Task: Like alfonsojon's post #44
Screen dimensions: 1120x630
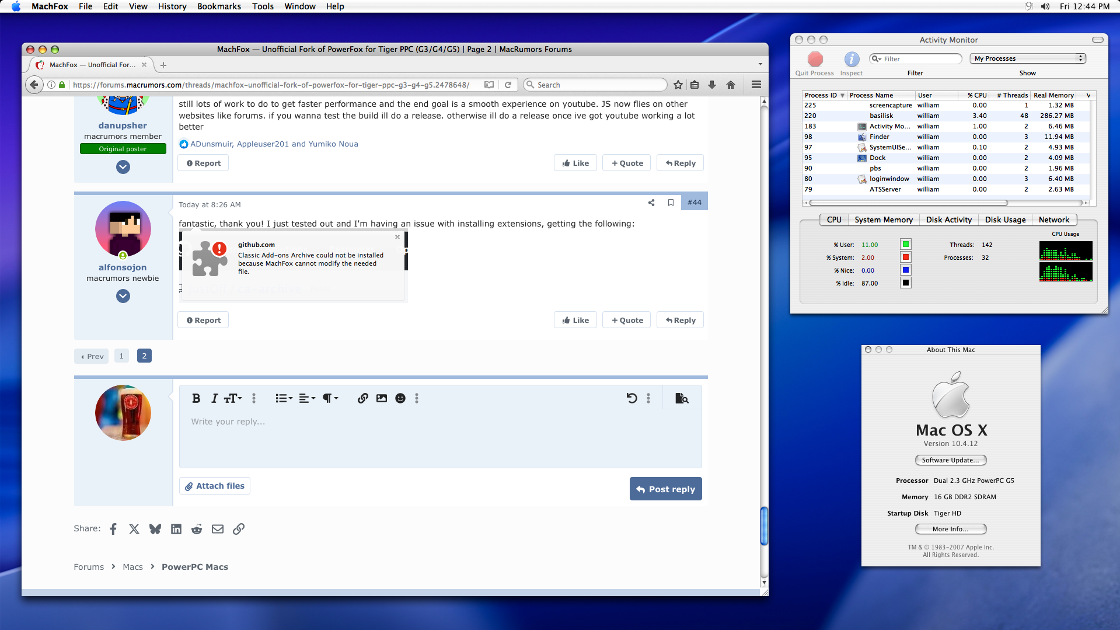Action: tap(575, 320)
